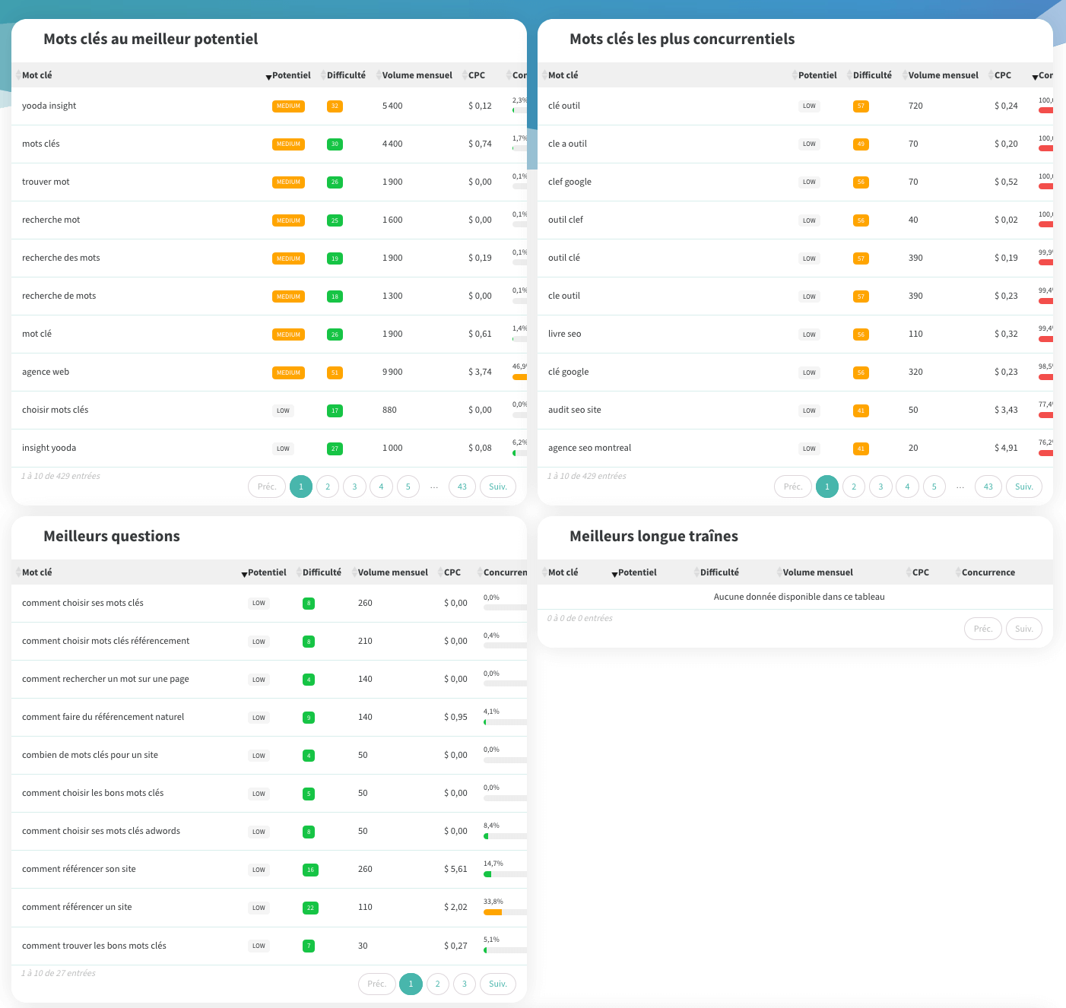Click Suiv. in competitive keywords pagination

(x=1024, y=487)
